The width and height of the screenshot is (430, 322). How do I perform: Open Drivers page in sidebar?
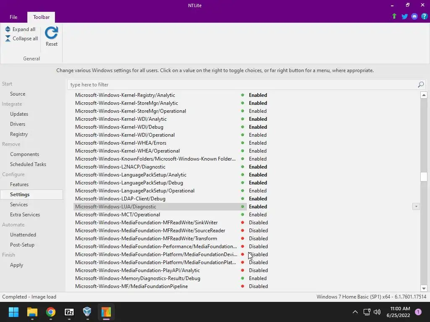pyautogui.click(x=18, y=124)
